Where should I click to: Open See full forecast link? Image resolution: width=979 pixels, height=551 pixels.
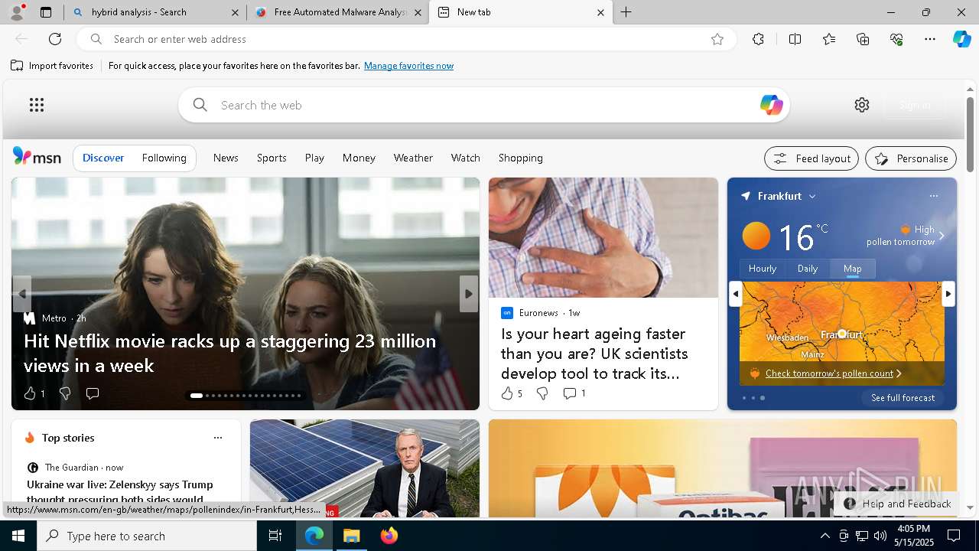pos(903,398)
